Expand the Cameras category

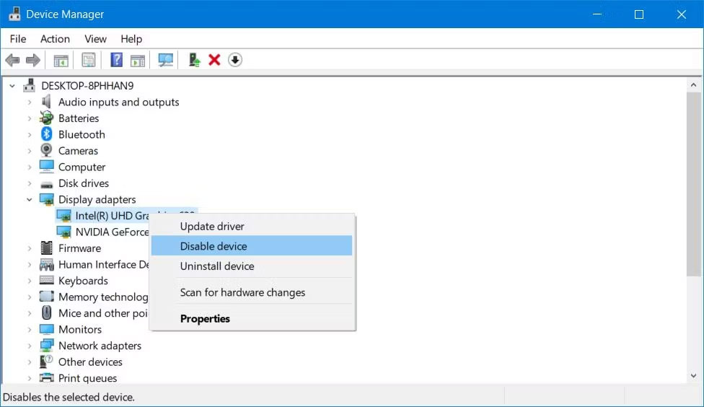30,151
